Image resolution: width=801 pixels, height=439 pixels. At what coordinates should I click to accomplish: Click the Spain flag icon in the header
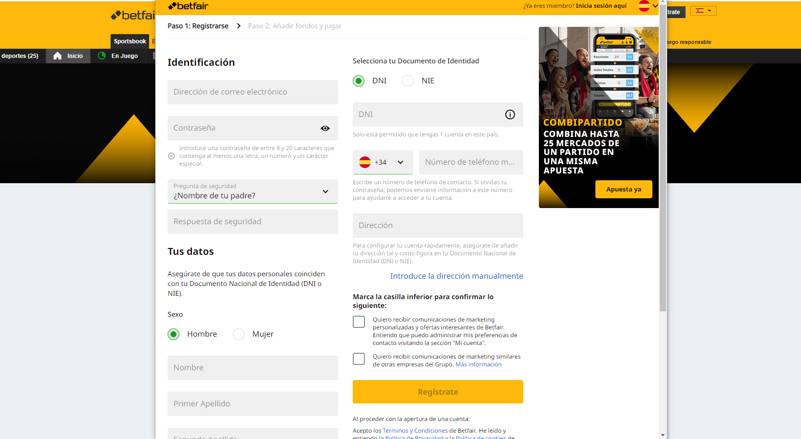tap(644, 6)
